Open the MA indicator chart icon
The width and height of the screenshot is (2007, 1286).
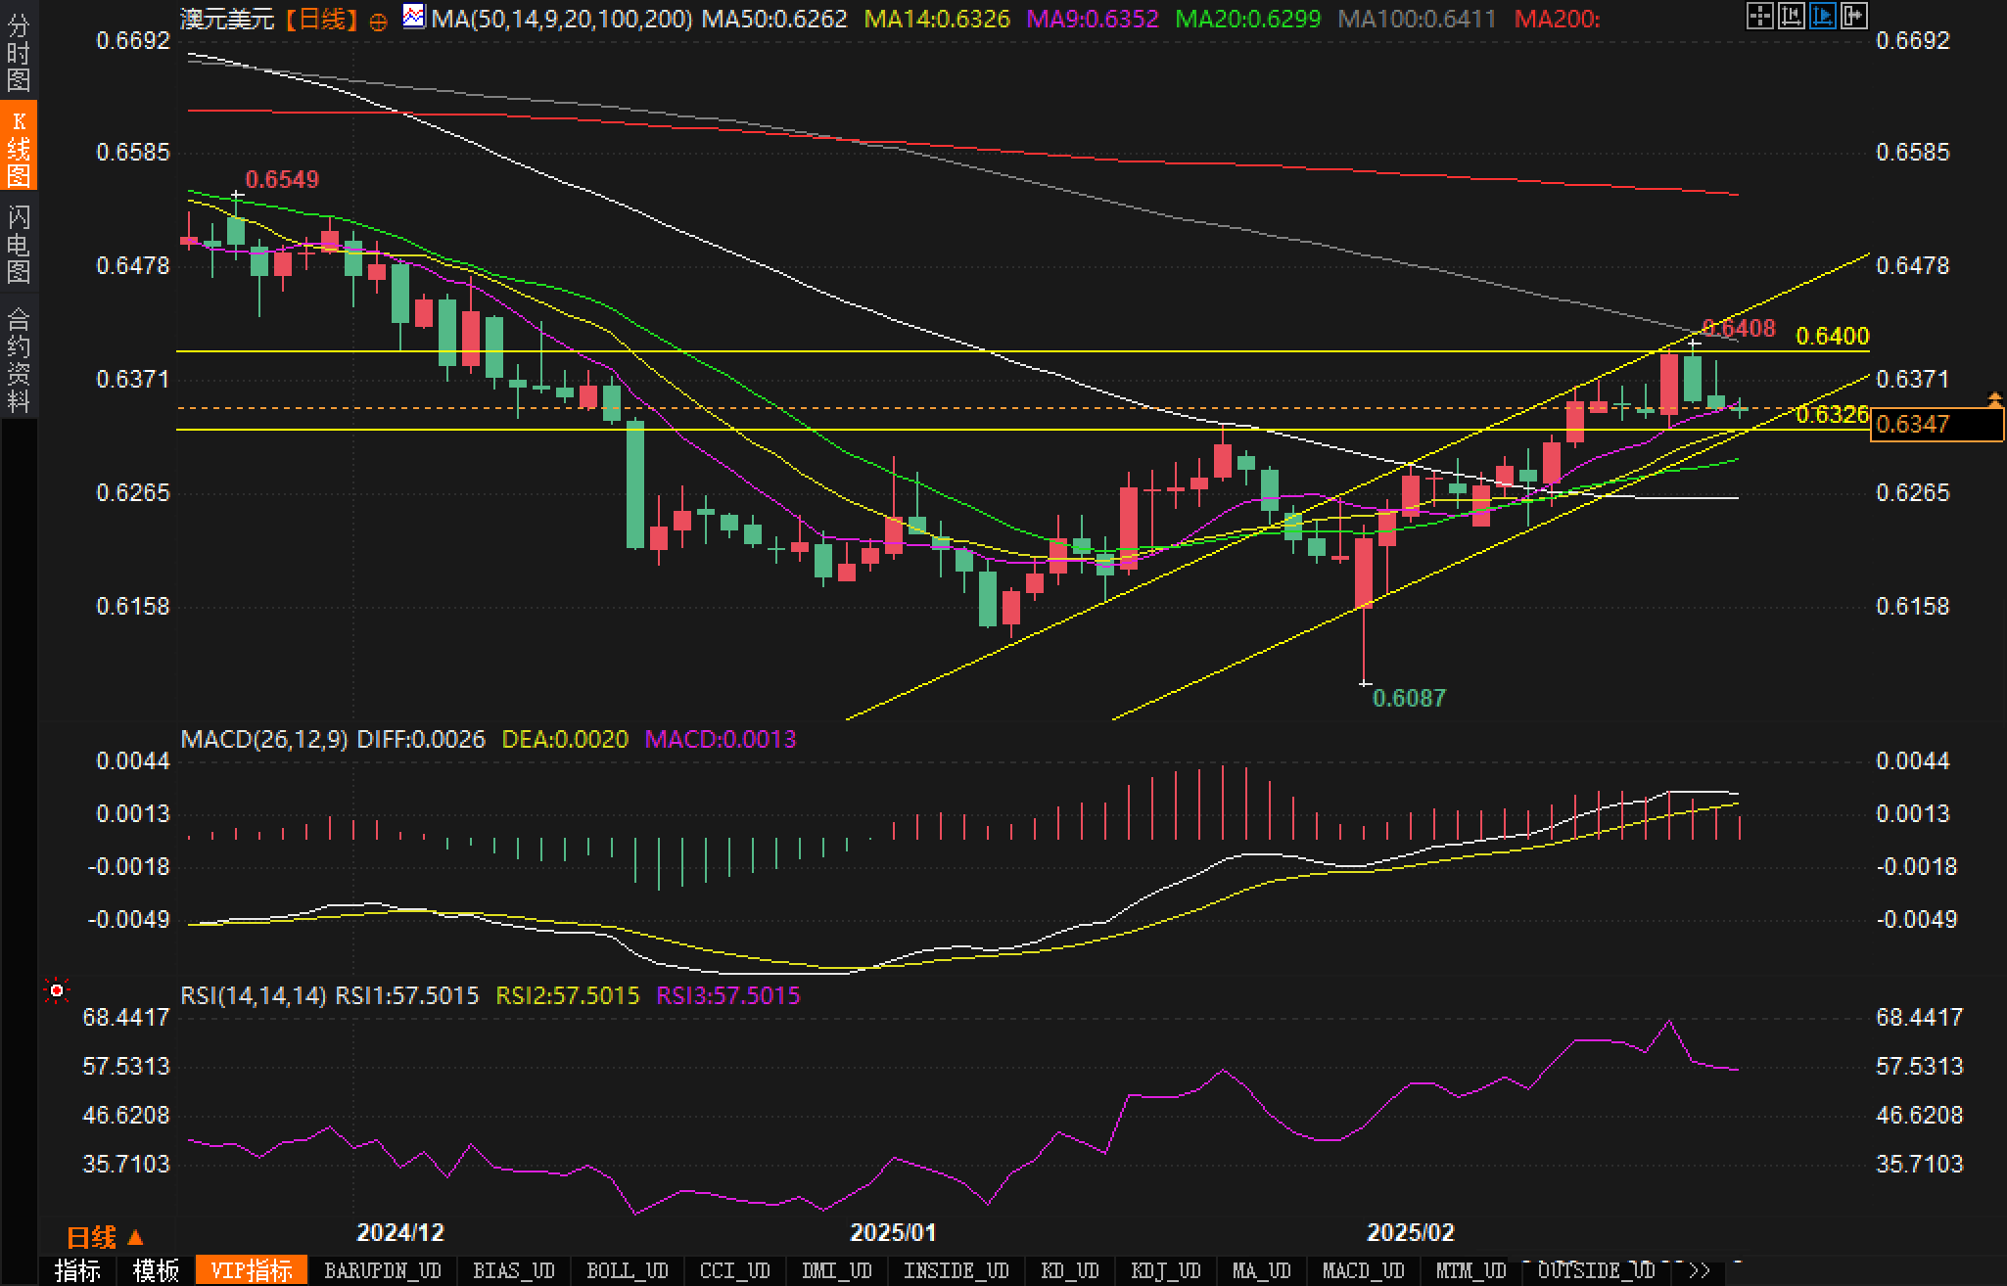414,17
